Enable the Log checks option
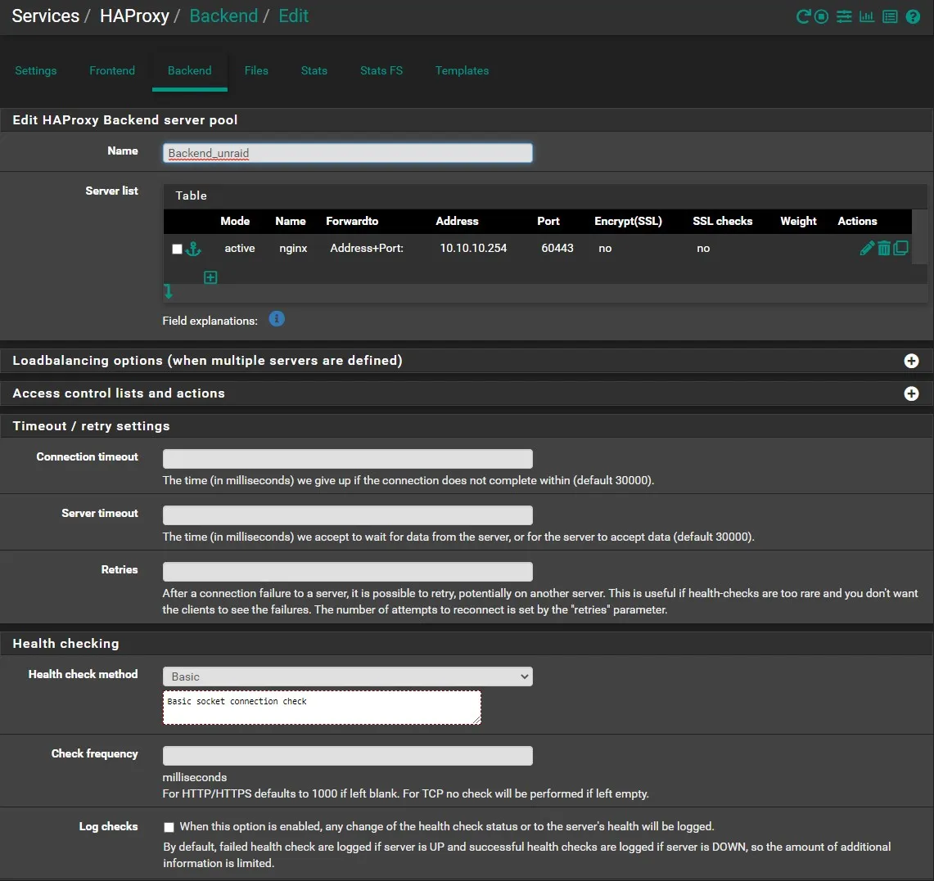Image resolution: width=934 pixels, height=881 pixels. tap(169, 827)
